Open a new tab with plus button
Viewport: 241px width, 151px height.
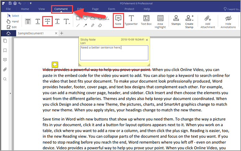(62, 33)
